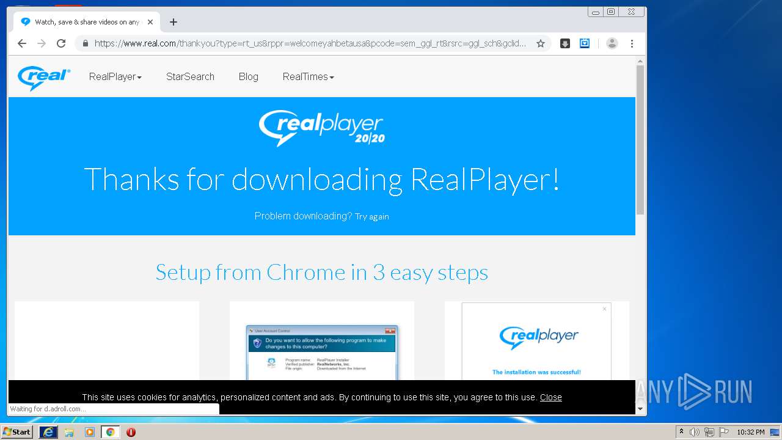Click the installation successful step thumbnail
This screenshot has width=782, height=440.
(x=536, y=341)
